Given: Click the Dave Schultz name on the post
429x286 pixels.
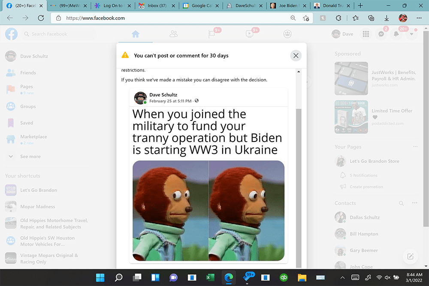Looking at the screenshot, I should pyautogui.click(x=163, y=95).
